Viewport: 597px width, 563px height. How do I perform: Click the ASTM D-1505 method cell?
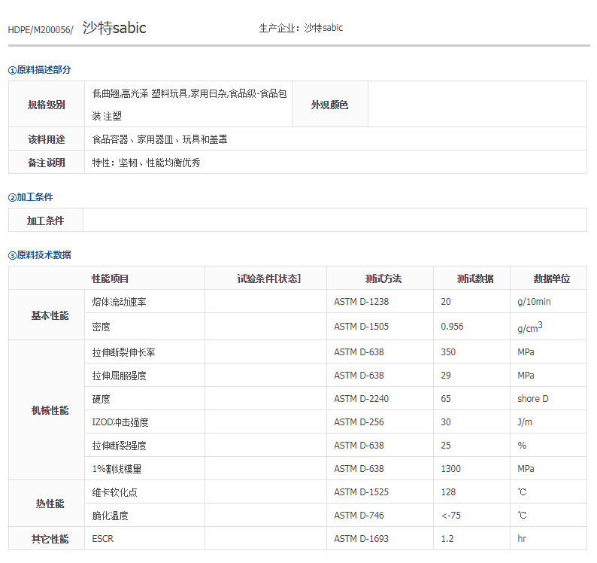380,327
